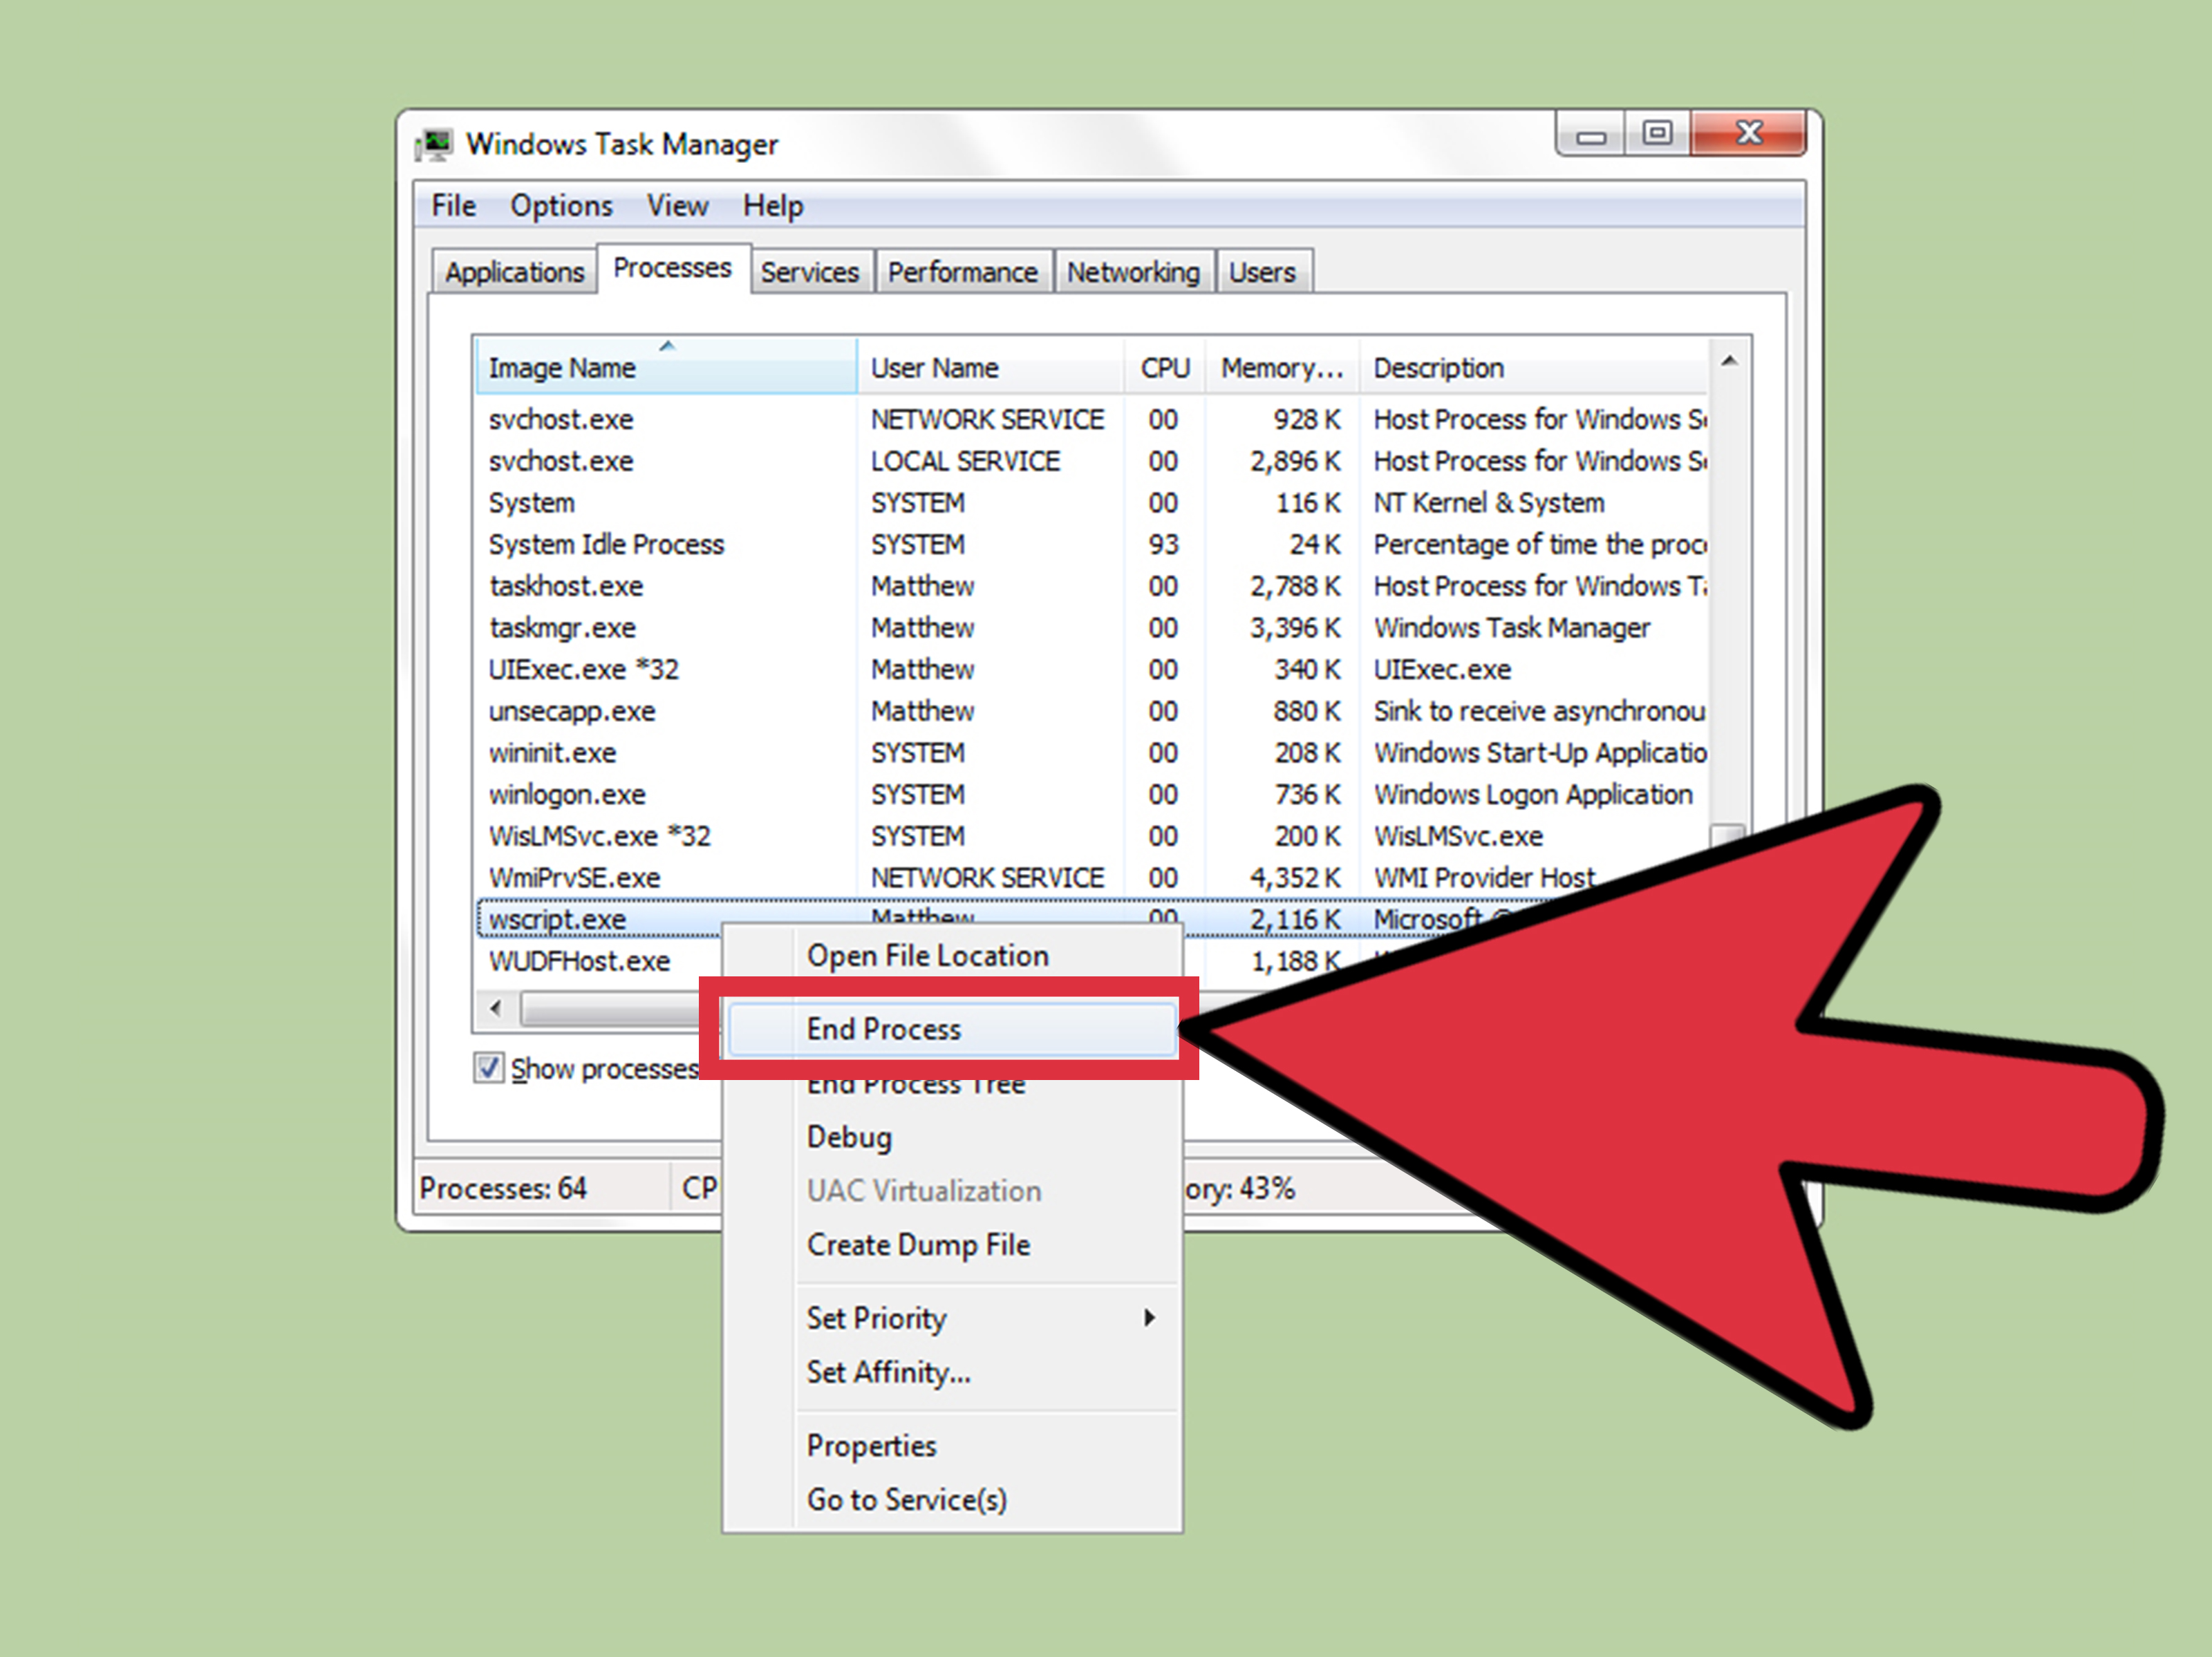Maximize the Task Manager window
Image resolution: width=2212 pixels, height=1657 pixels.
[x=1657, y=133]
